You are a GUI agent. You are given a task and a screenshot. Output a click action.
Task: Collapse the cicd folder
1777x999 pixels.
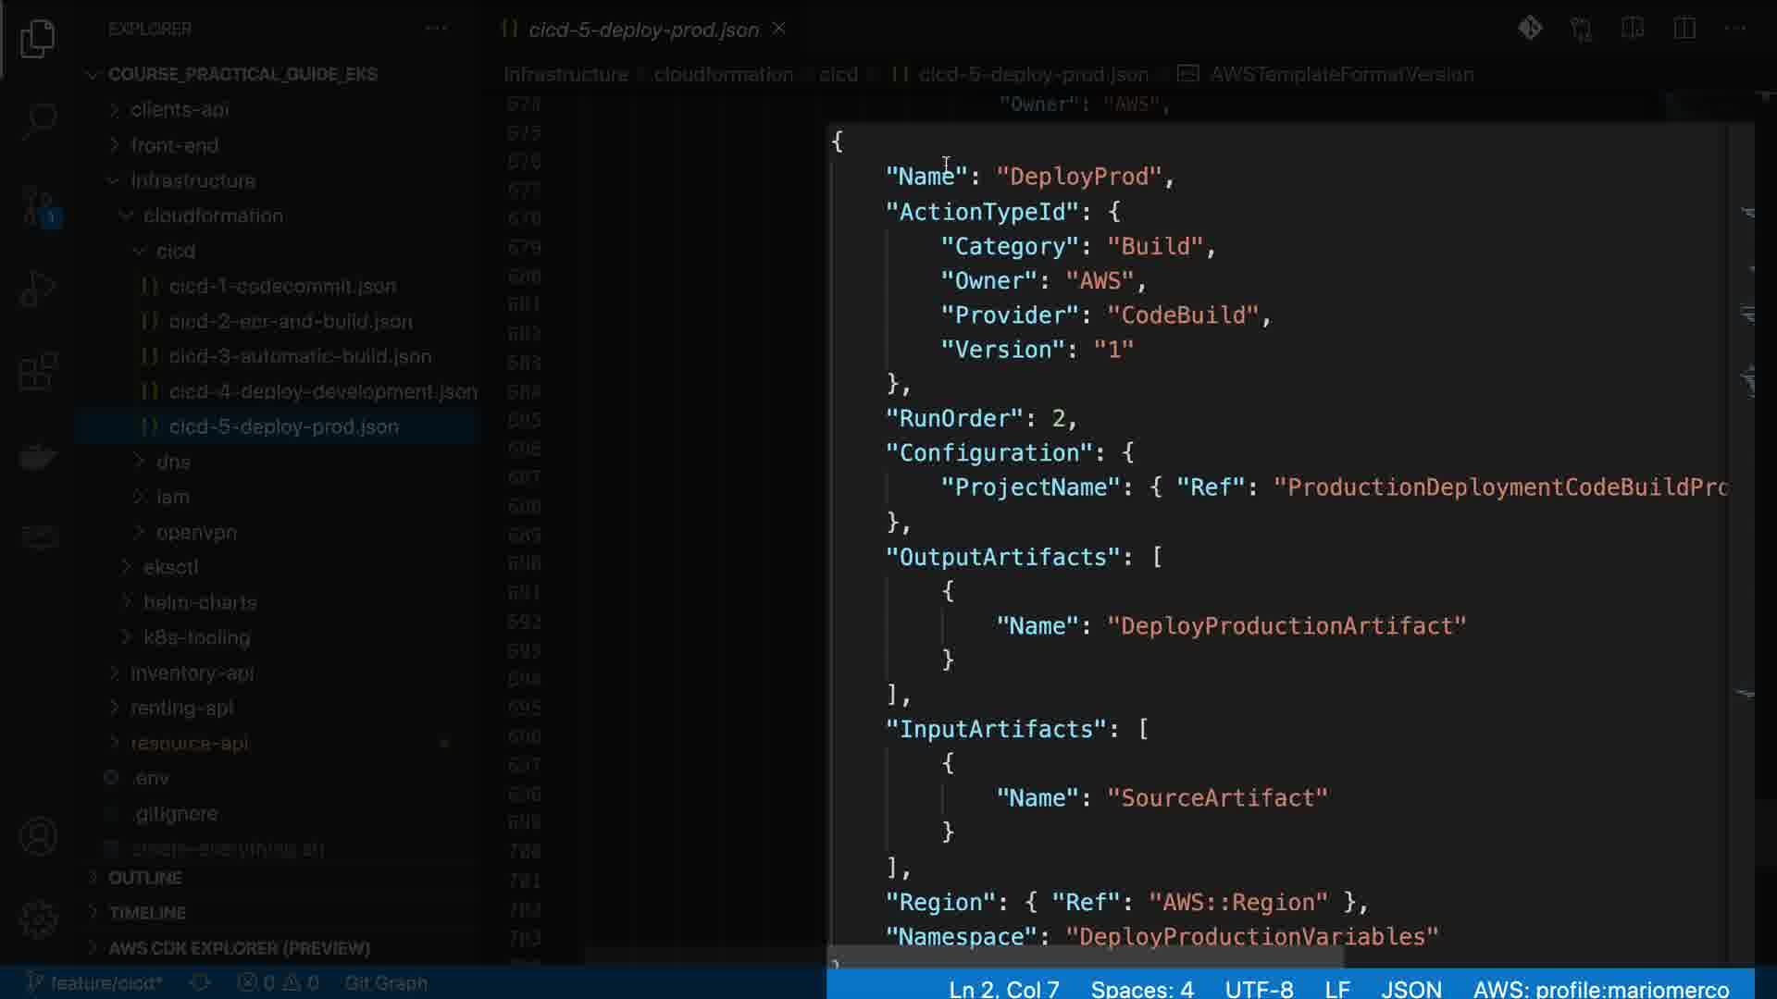tap(175, 251)
